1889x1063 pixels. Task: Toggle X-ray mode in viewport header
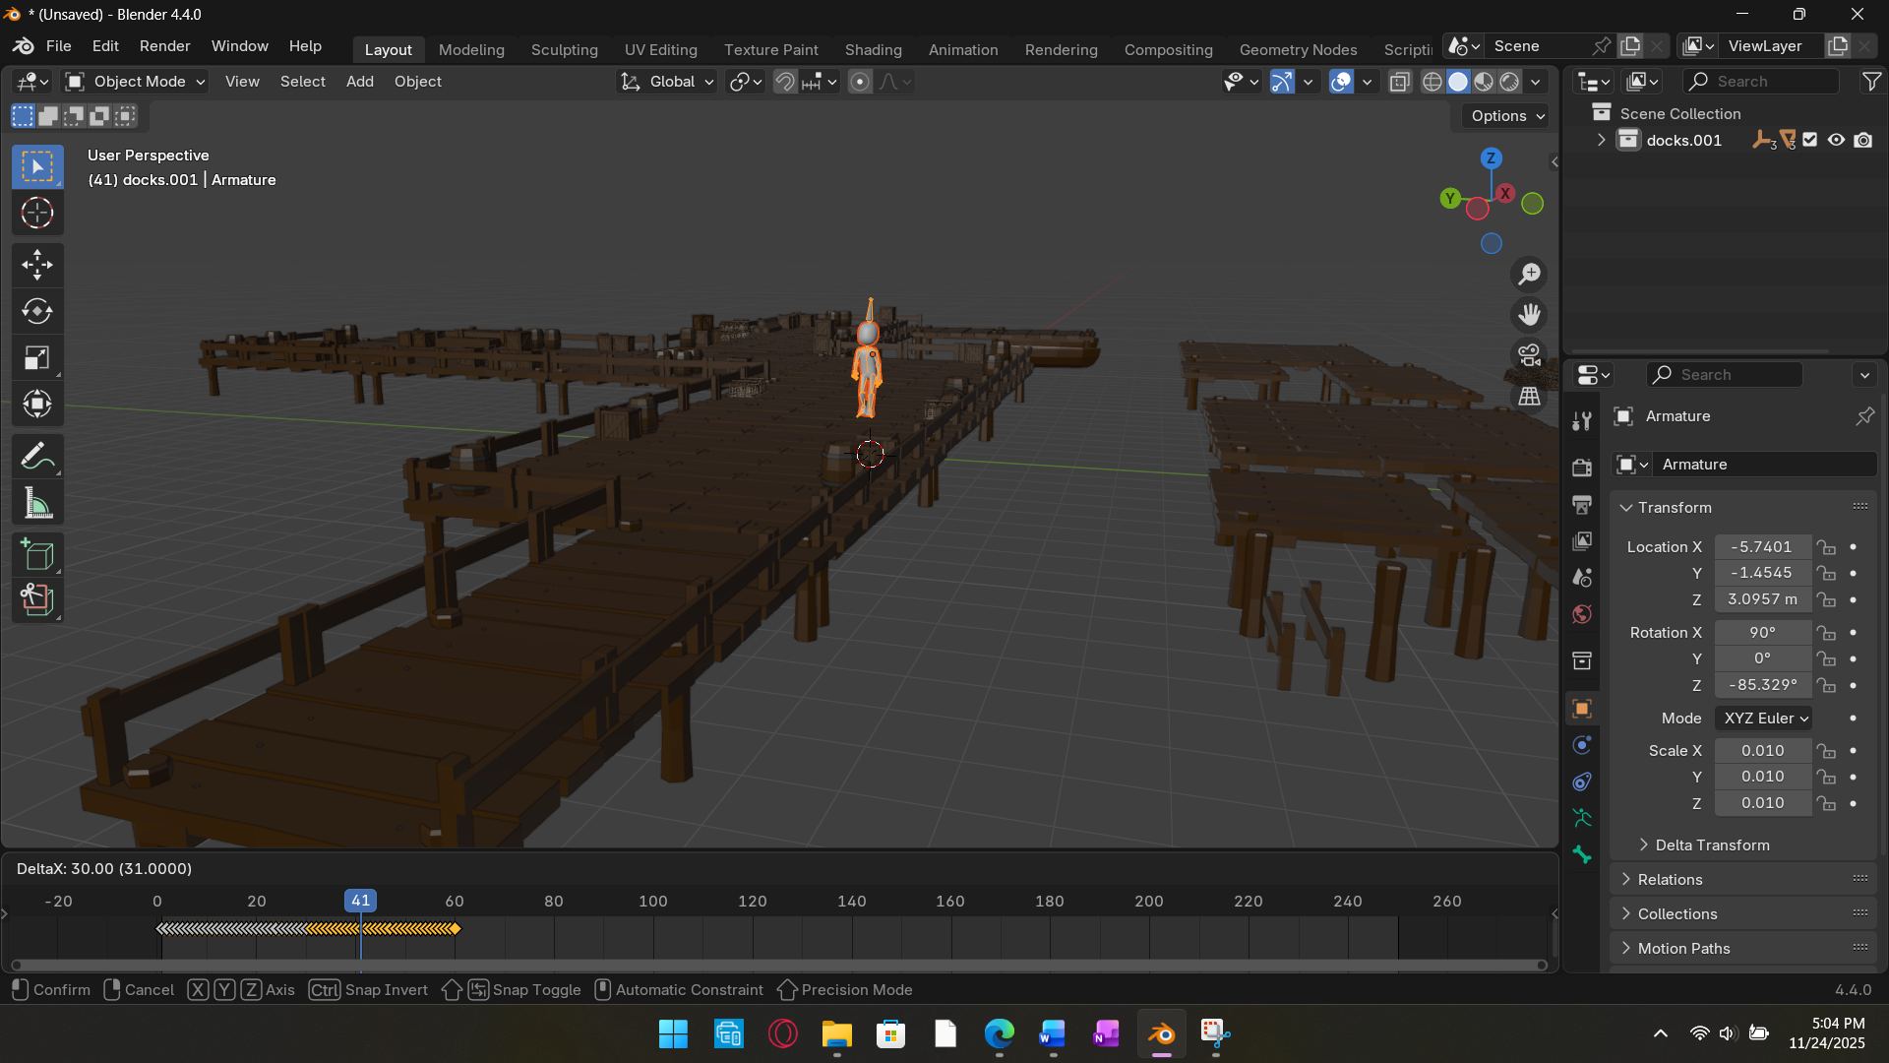pos(1400,82)
